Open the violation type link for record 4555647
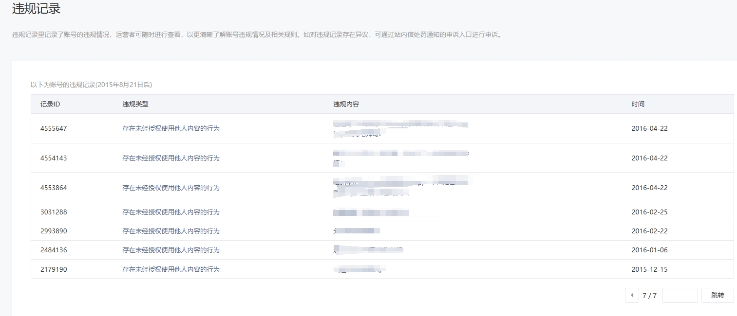Viewport: 737px width, 316px height. pos(171,128)
